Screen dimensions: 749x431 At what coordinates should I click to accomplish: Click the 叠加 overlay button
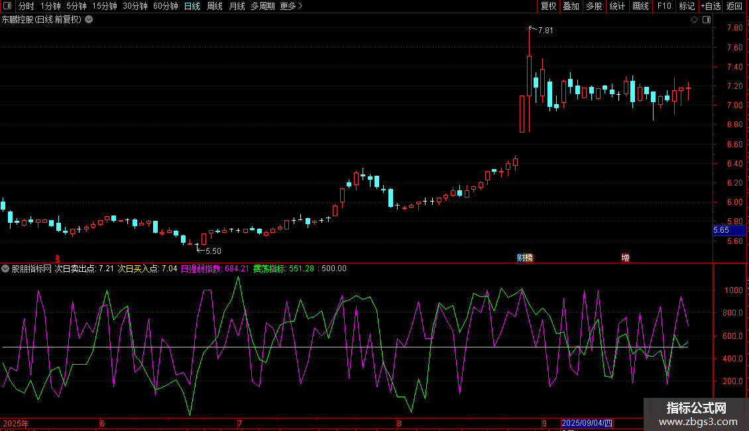tap(571, 6)
